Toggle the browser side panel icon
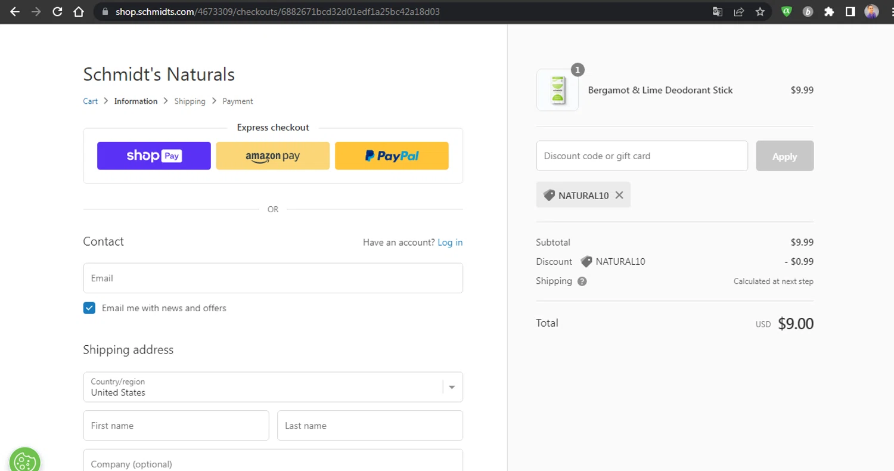The height and width of the screenshot is (471, 894). coord(850,11)
